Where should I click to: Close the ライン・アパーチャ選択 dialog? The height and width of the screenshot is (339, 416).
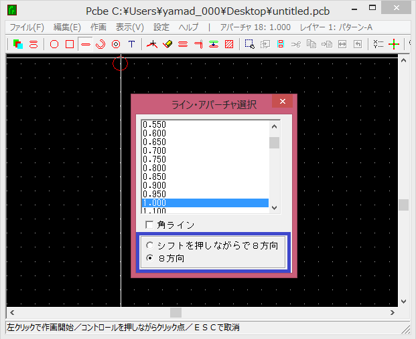click(x=282, y=102)
